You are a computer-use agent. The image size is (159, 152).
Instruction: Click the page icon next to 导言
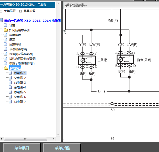click(x=6, y=25)
